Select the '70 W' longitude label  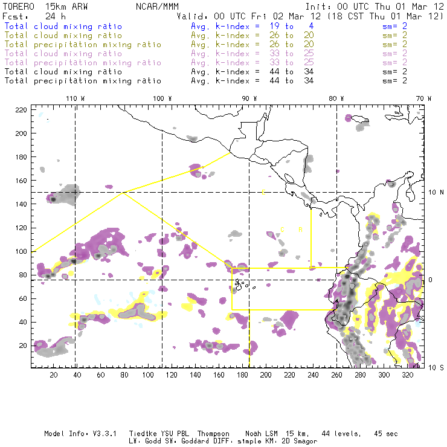423,98
